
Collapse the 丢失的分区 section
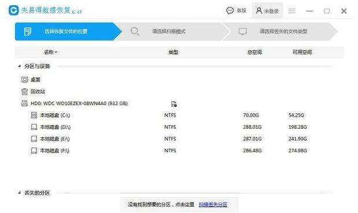[20, 193]
